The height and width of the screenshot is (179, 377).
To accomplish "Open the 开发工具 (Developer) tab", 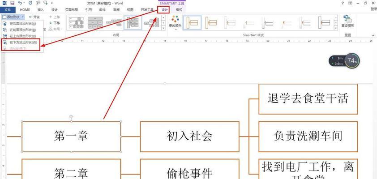I will [x=147, y=10].
